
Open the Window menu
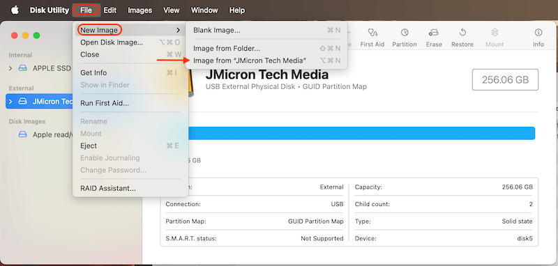pyautogui.click(x=204, y=10)
